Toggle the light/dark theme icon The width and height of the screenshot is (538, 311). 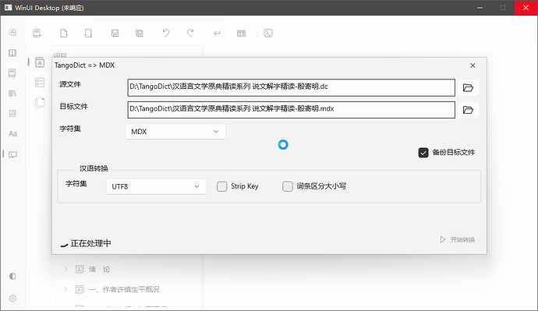point(12,276)
